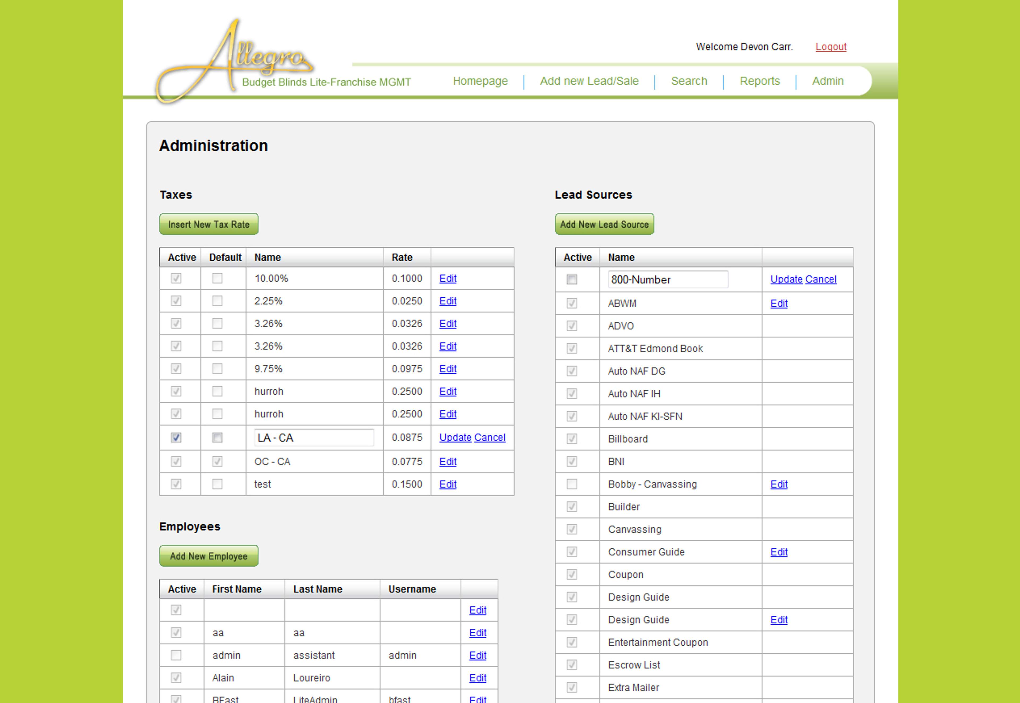
Task: Click Insert New Tax Rate button
Action: (x=209, y=224)
